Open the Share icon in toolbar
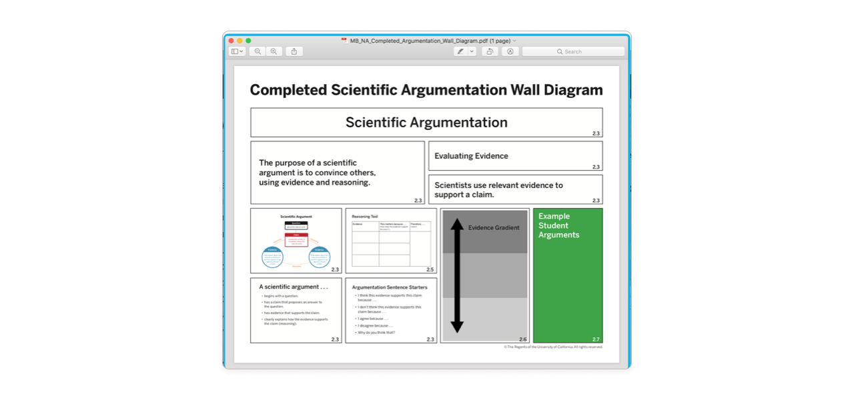The height and width of the screenshot is (400, 854). pos(294,51)
